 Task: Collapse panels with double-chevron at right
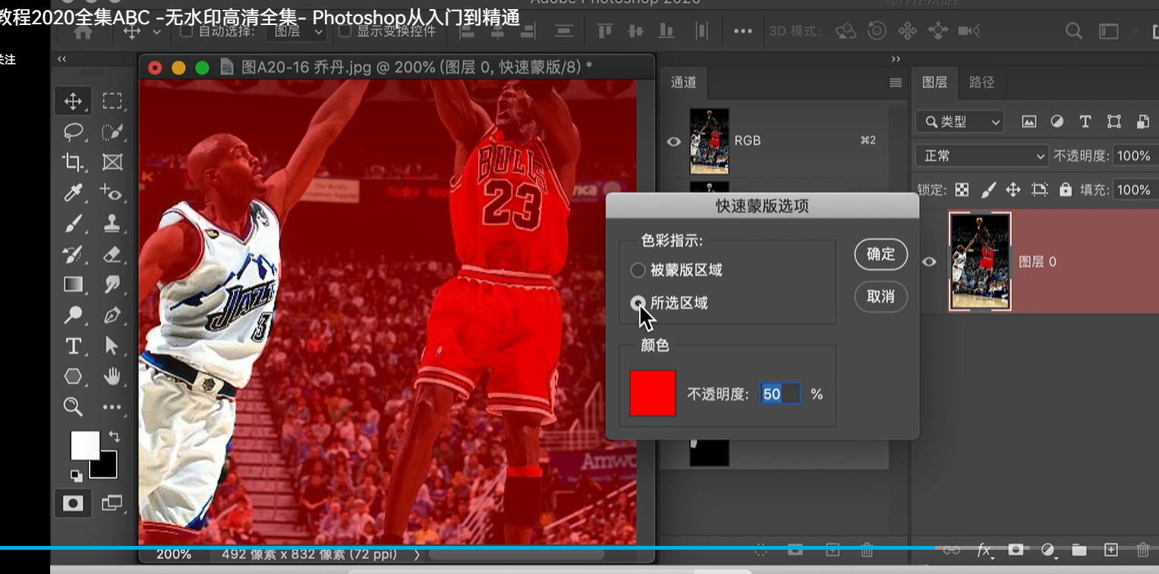[x=896, y=59]
